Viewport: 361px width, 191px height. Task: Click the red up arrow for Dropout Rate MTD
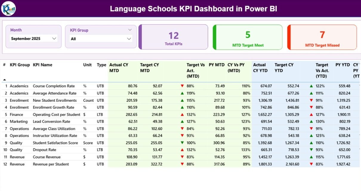[x=182, y=150]
